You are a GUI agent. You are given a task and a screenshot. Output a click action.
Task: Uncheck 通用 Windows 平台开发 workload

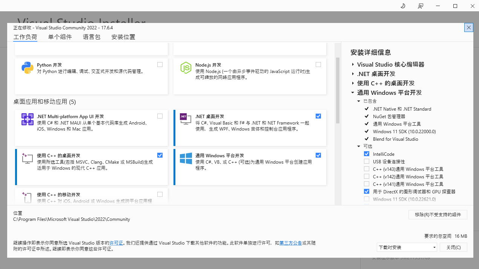[x=318, y=155]
